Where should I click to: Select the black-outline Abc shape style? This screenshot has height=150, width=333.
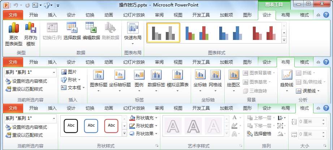coord(71,126)
